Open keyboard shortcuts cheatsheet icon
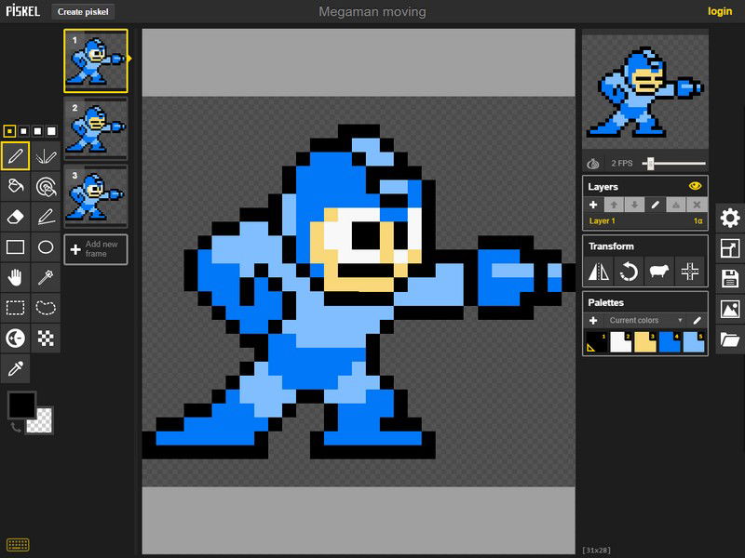The width and height of the screenshot is (745, 558). point(18,544)
